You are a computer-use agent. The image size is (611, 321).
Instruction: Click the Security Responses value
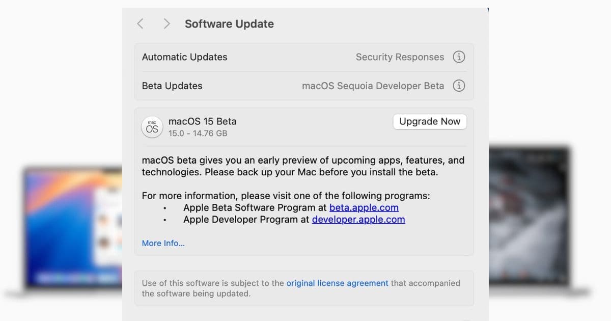pyautogui.click(x=400, y=57)
